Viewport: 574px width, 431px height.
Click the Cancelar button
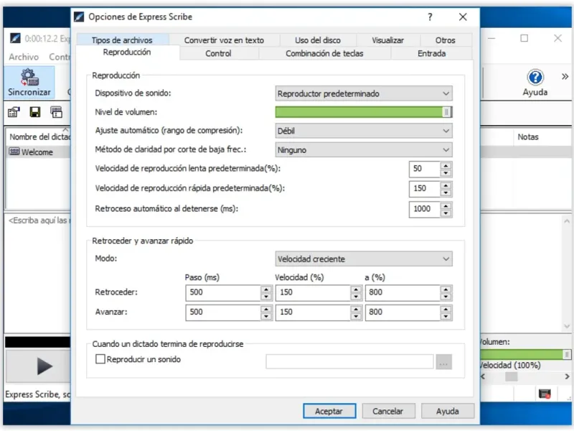coord(388,411)
